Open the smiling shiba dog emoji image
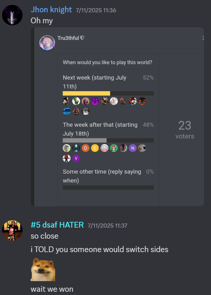Image resolution: width=211 pixels, height=295 pixels. 43,269
